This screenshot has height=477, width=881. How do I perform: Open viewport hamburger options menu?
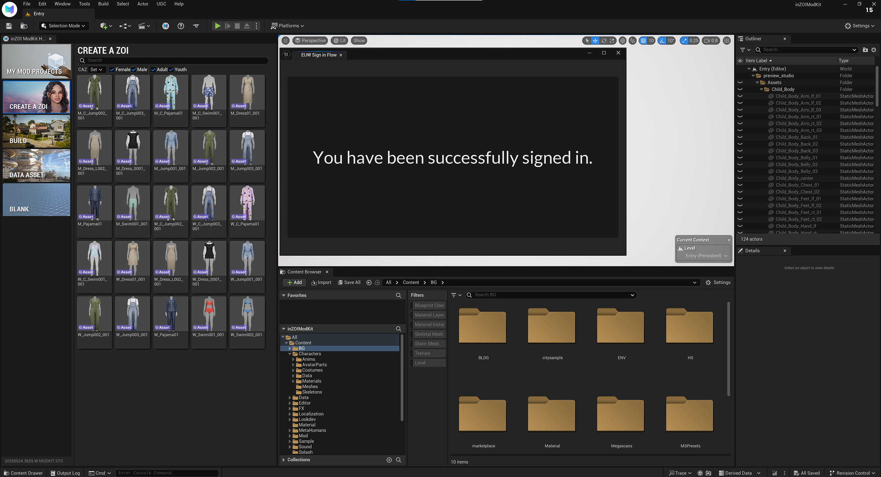pos(286,40)
